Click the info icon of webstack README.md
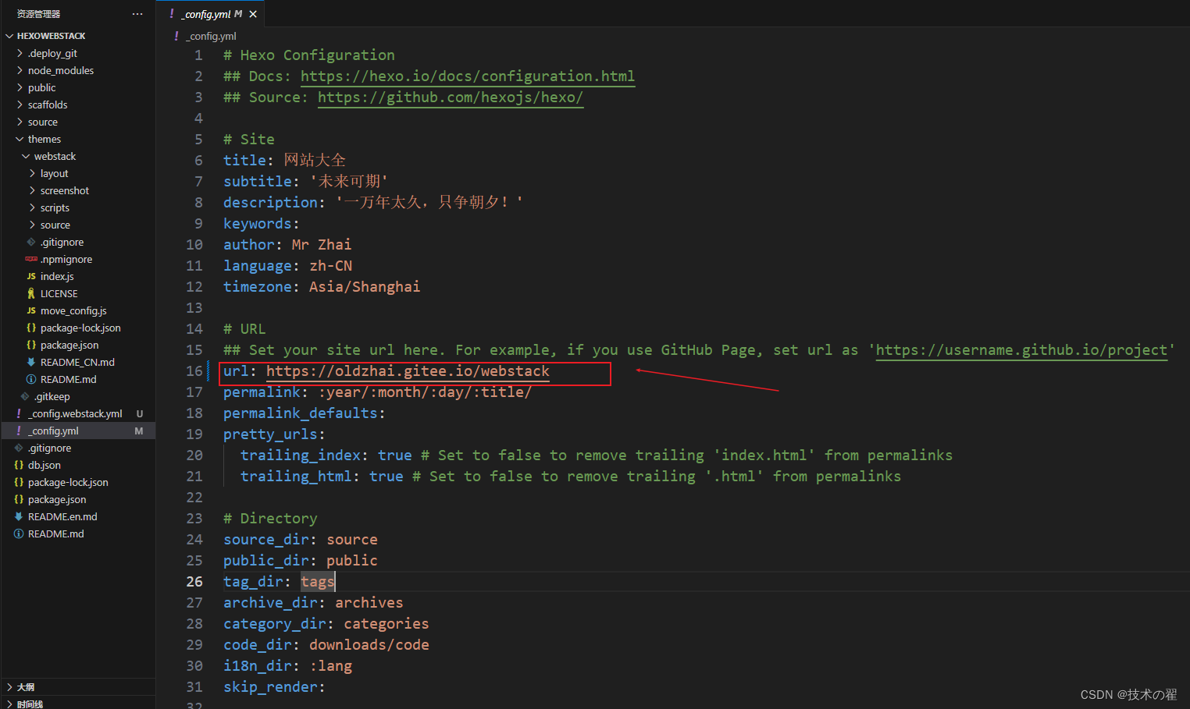1190x709 pixels. coord(31,379)
